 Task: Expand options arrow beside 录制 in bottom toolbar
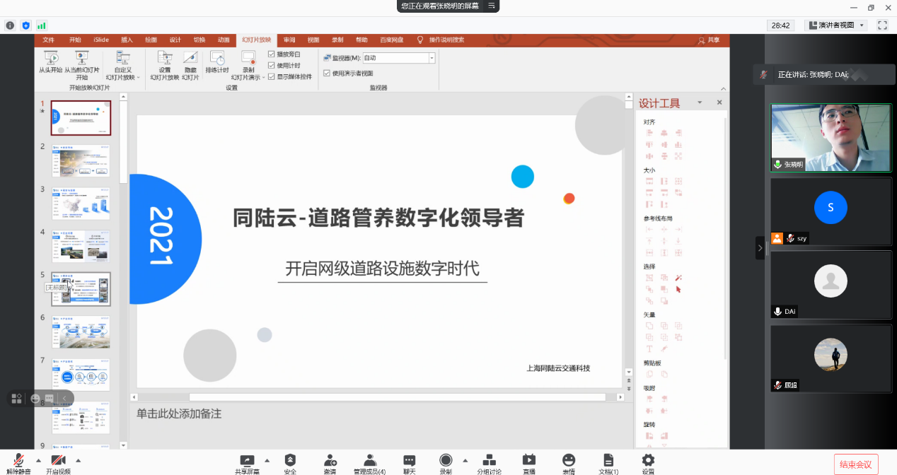click(465, 460)
